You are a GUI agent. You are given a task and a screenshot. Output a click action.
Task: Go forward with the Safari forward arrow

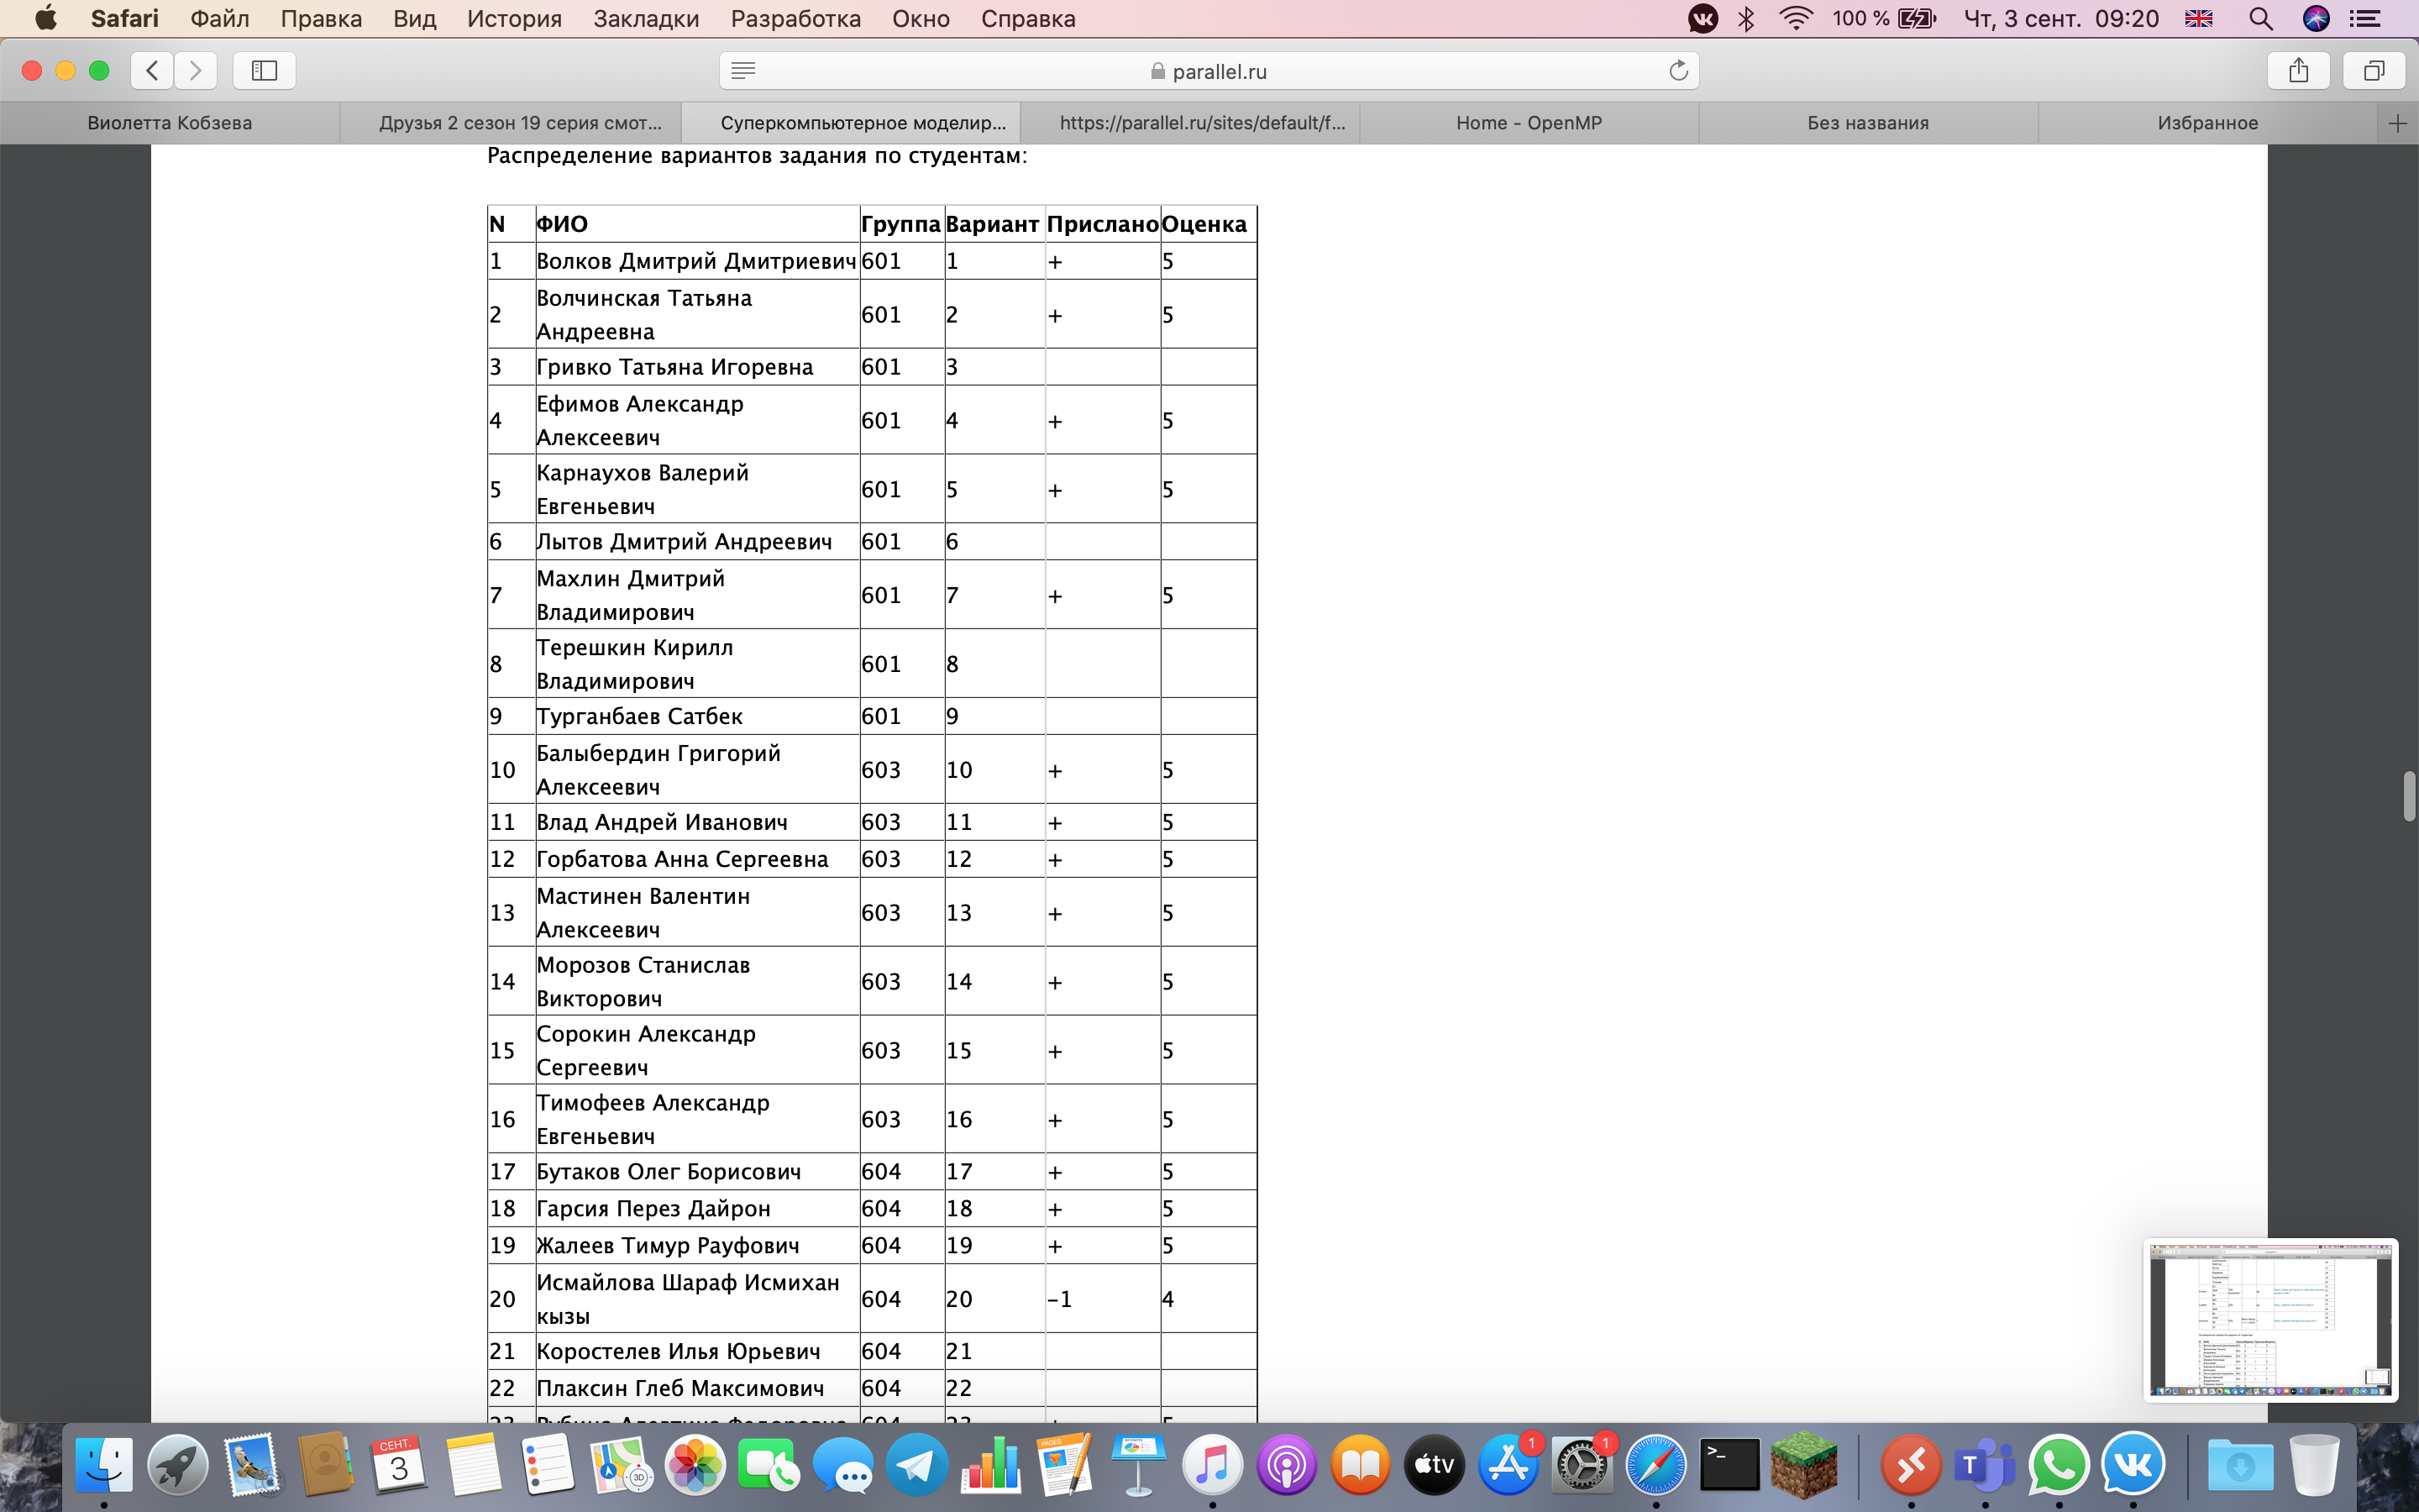(x=196, y=70)
